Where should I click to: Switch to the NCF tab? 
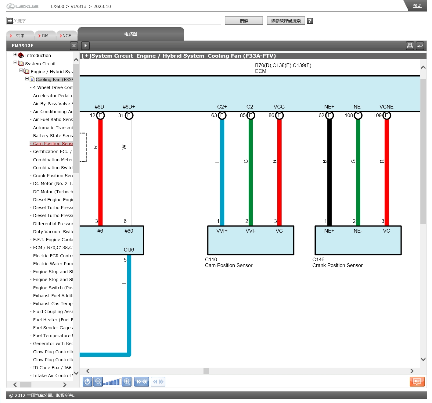click(x=66, y=36)
